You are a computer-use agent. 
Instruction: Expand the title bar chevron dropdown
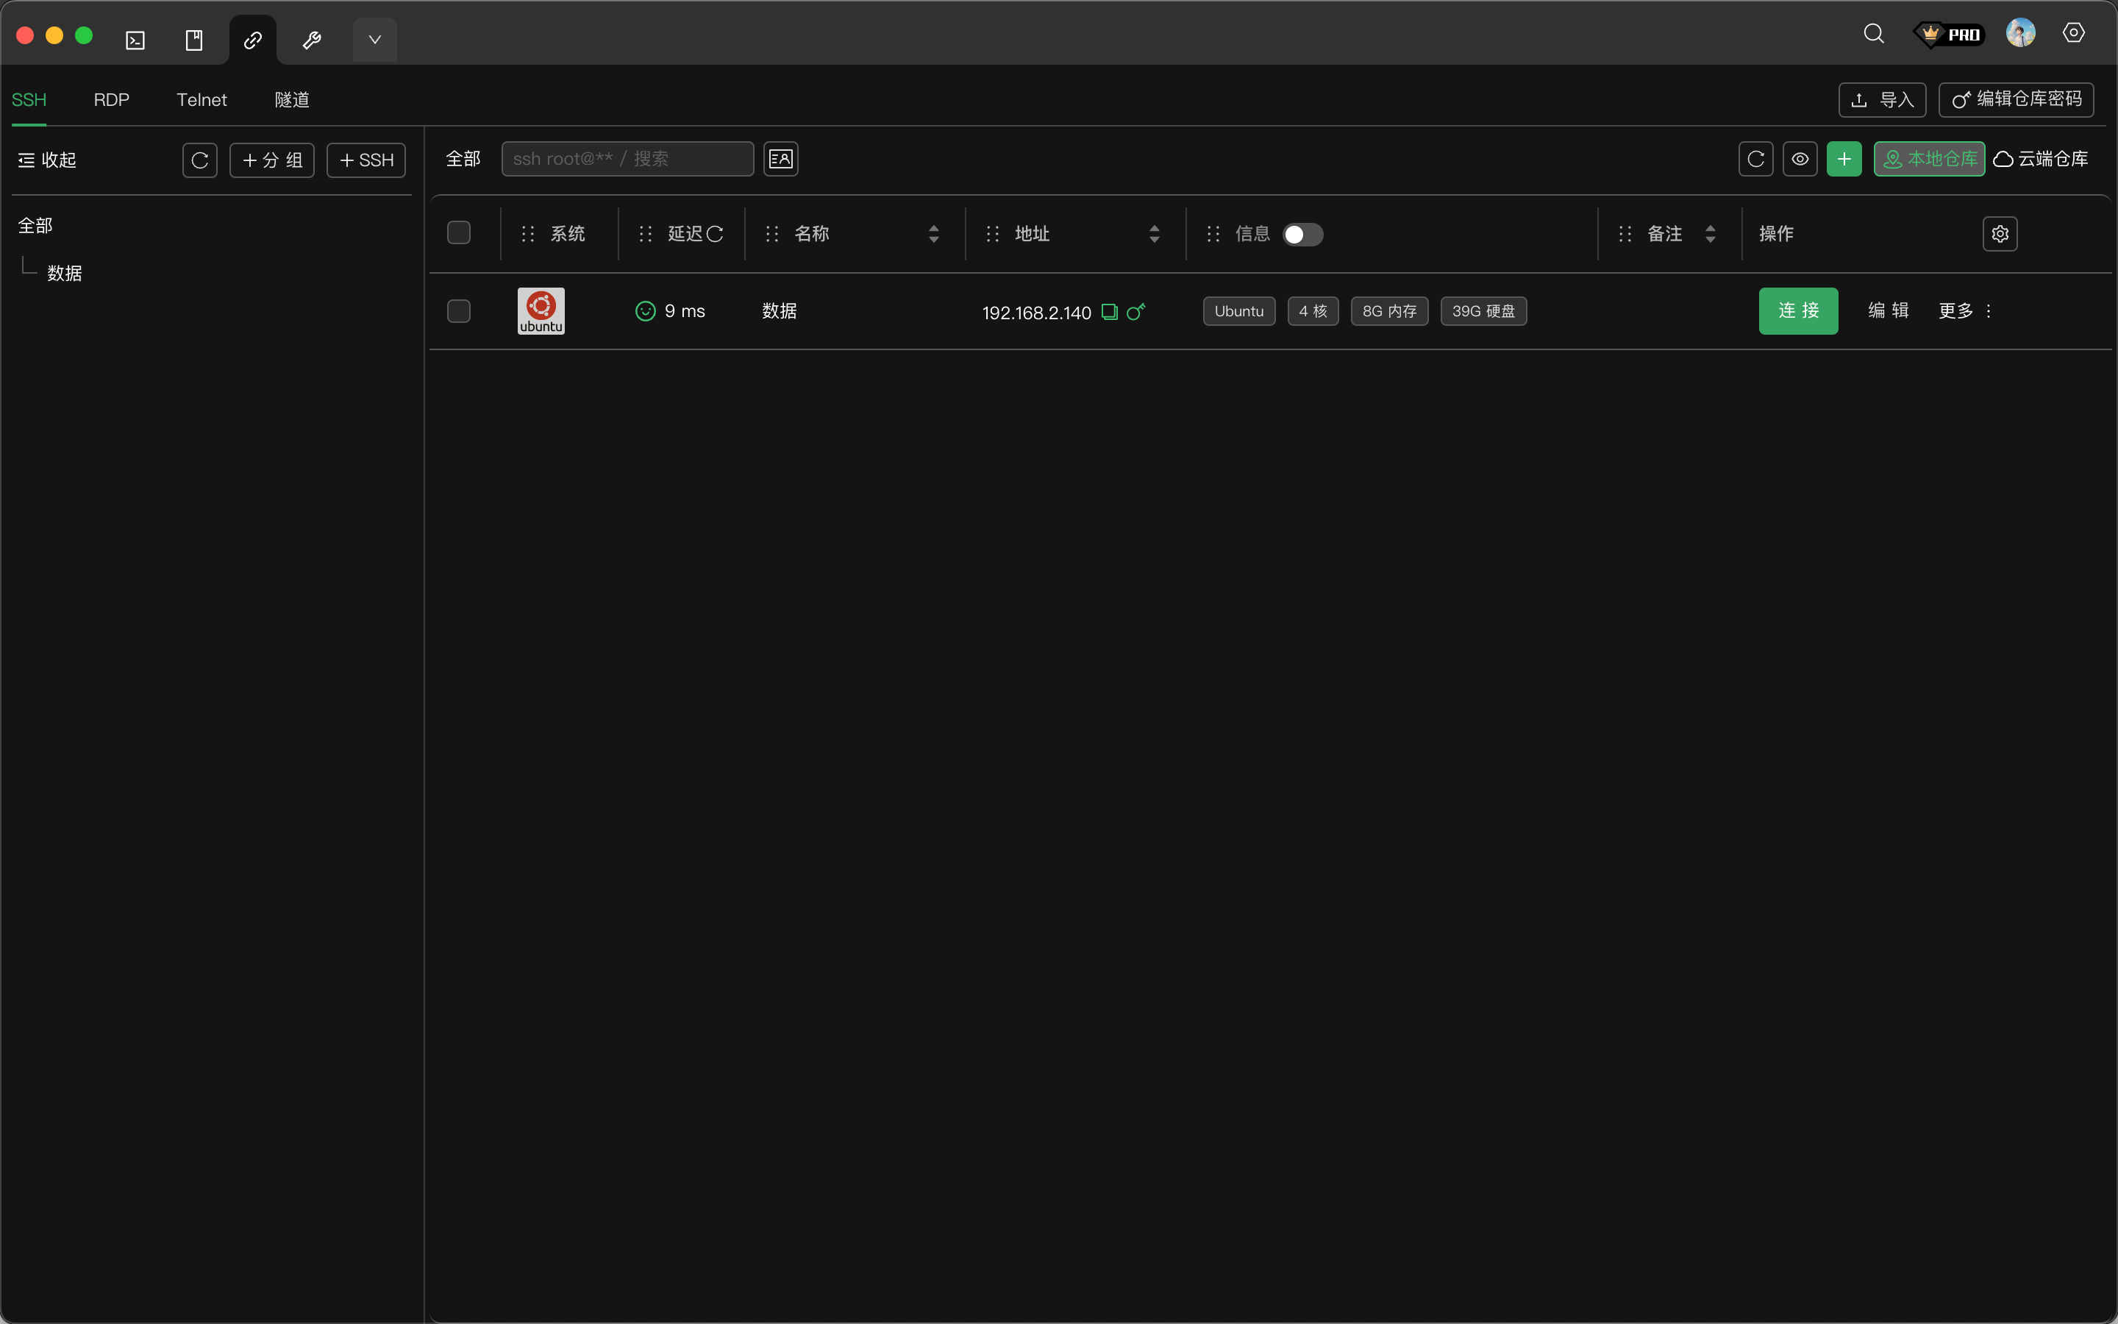click(374, 40)
